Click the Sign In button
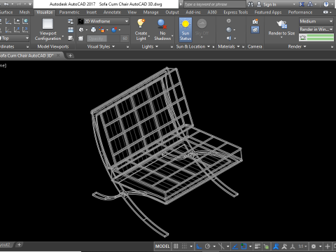The image size is (336, 252). [x=267, y=4]
